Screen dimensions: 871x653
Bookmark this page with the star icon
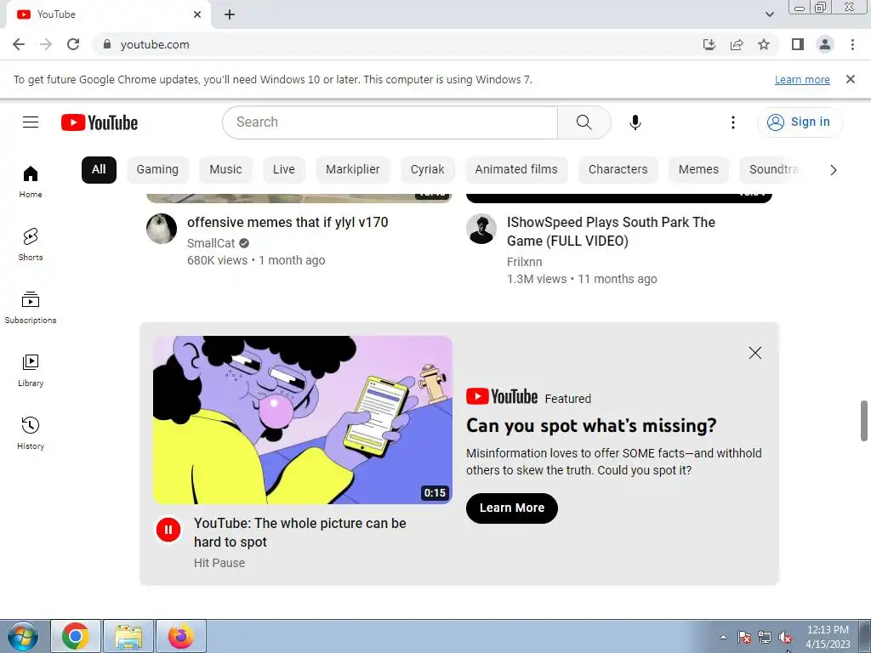(764, 44)
